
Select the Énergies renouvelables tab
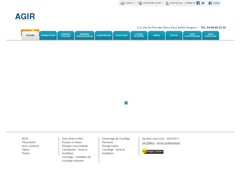pyautogui.click(x=85, y=35)
